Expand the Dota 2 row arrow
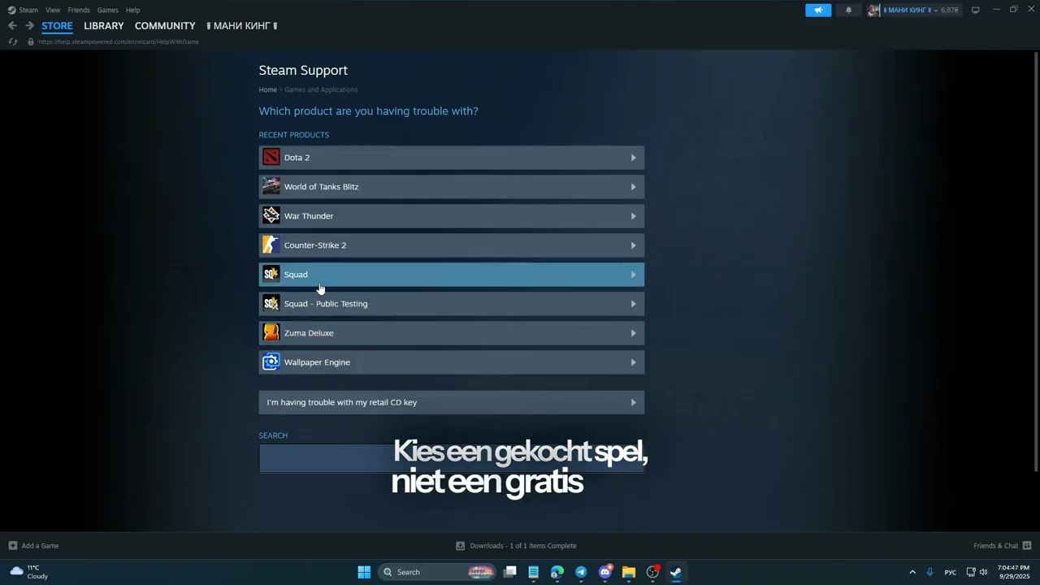This screenshot has width=1040, height=585. [x=633, y=158]
